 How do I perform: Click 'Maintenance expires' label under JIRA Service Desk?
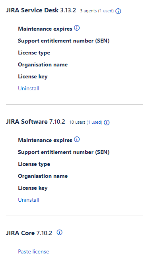[x=45, y=29]
